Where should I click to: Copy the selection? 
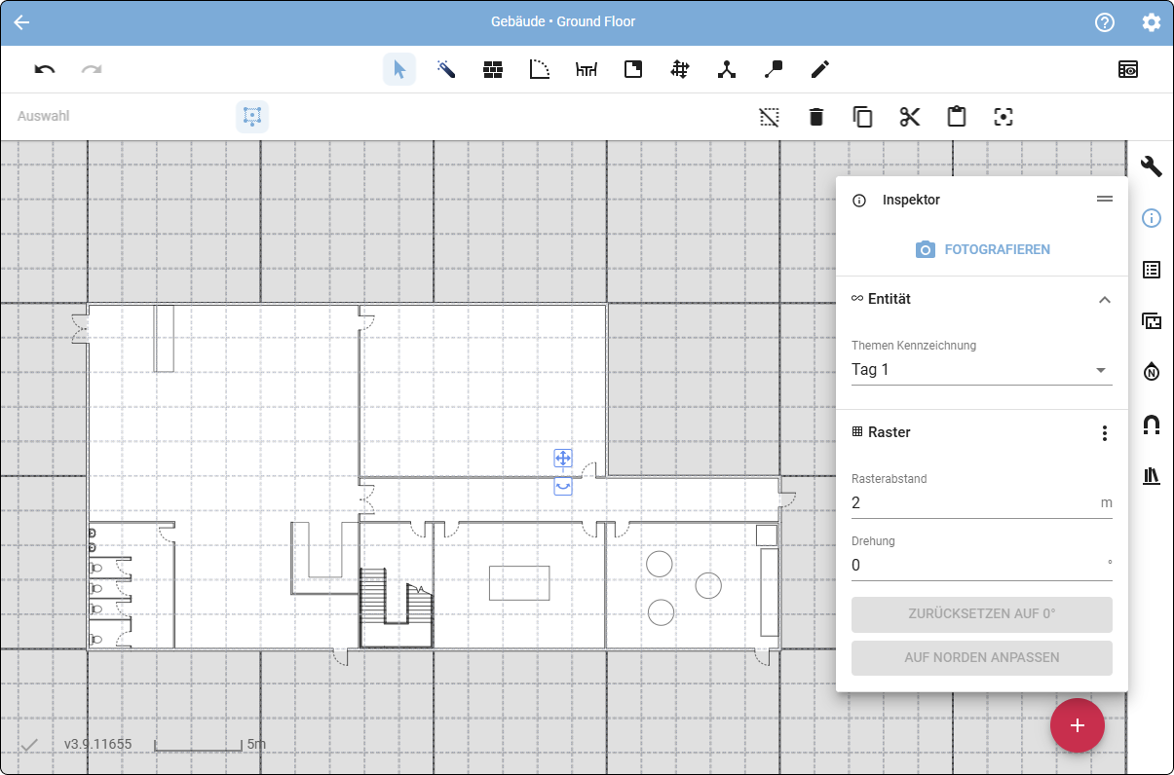[863, 117]
